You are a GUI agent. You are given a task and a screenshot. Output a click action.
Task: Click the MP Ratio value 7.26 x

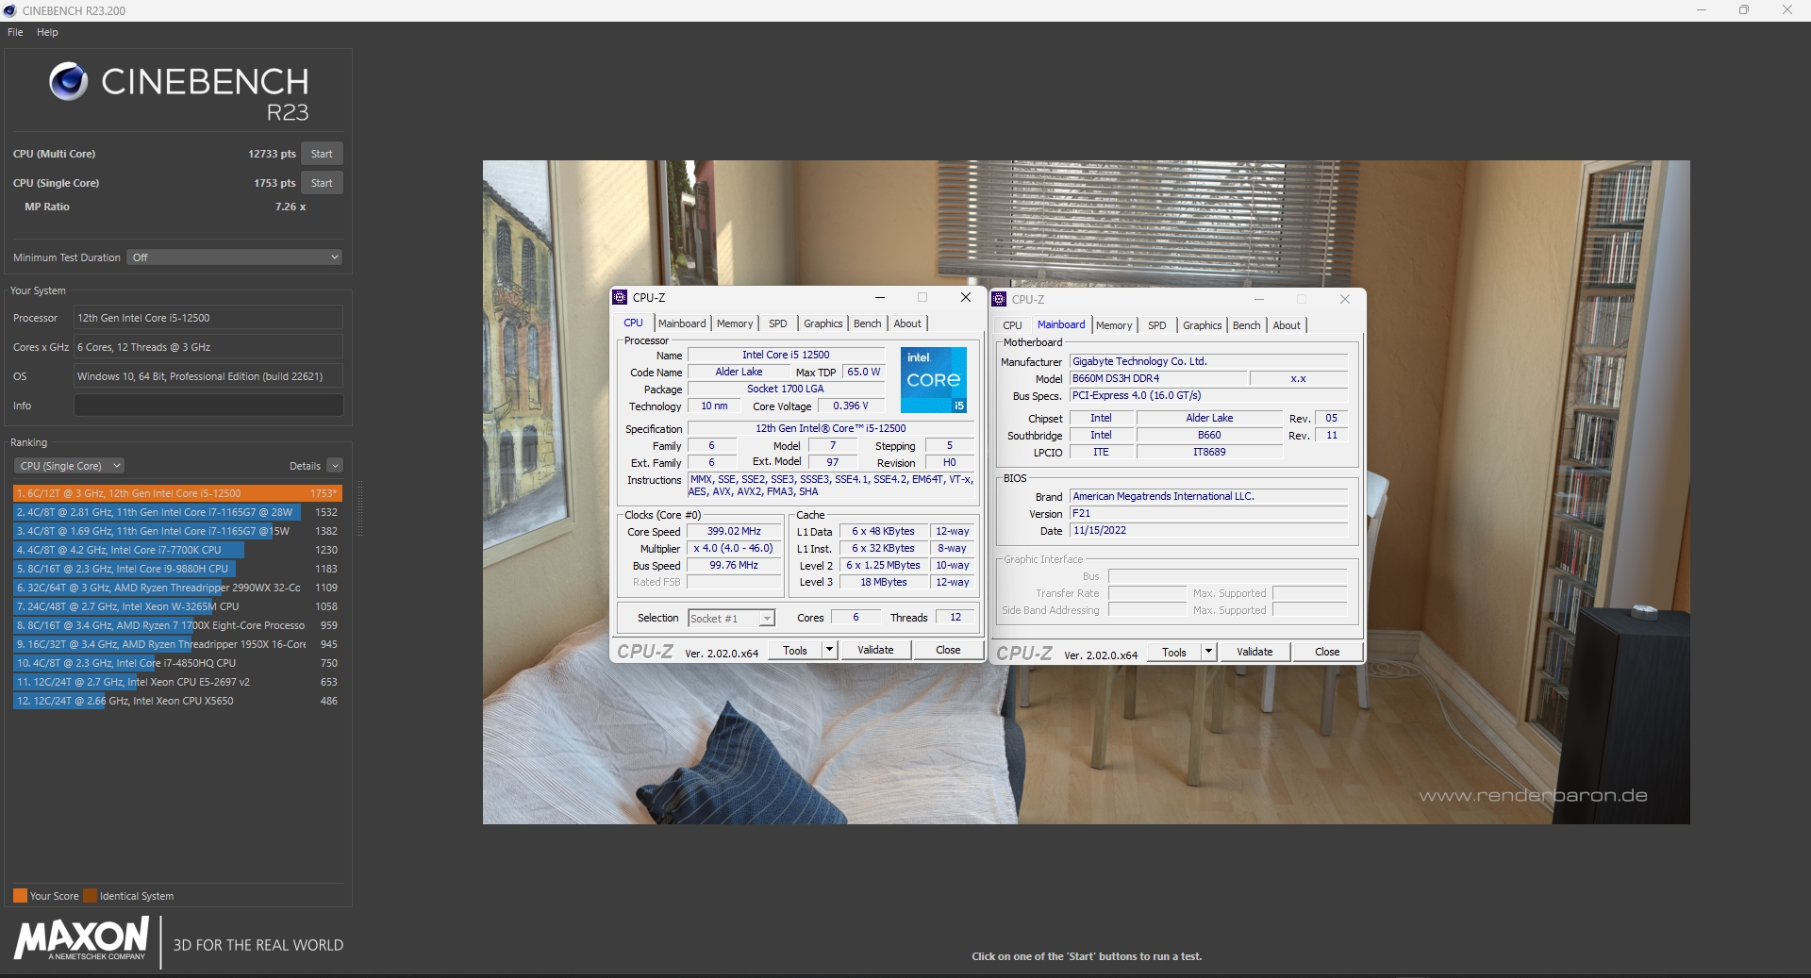(291, 207)
